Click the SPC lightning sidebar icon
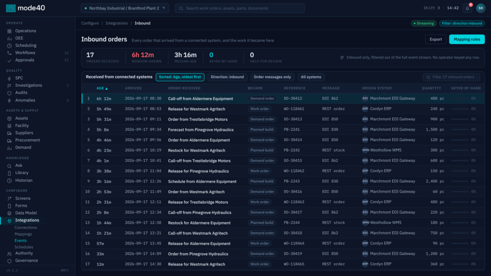Image resolution: width=491 pixels, height=276 pixels. click(10, 78)
